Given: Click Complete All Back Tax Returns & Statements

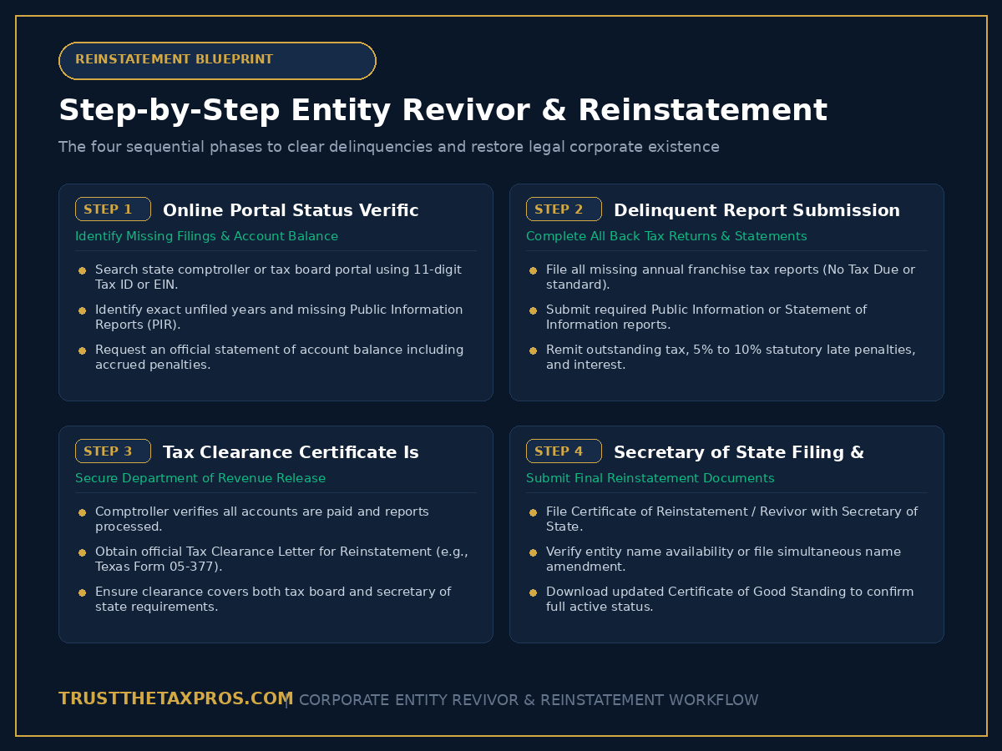Looking at the screenshot, I should click(666, 236).
